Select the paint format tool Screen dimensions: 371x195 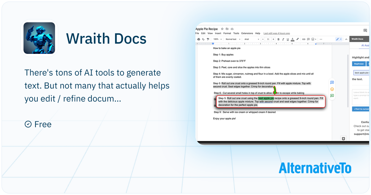pyautogui.click(x=208, y=39)
